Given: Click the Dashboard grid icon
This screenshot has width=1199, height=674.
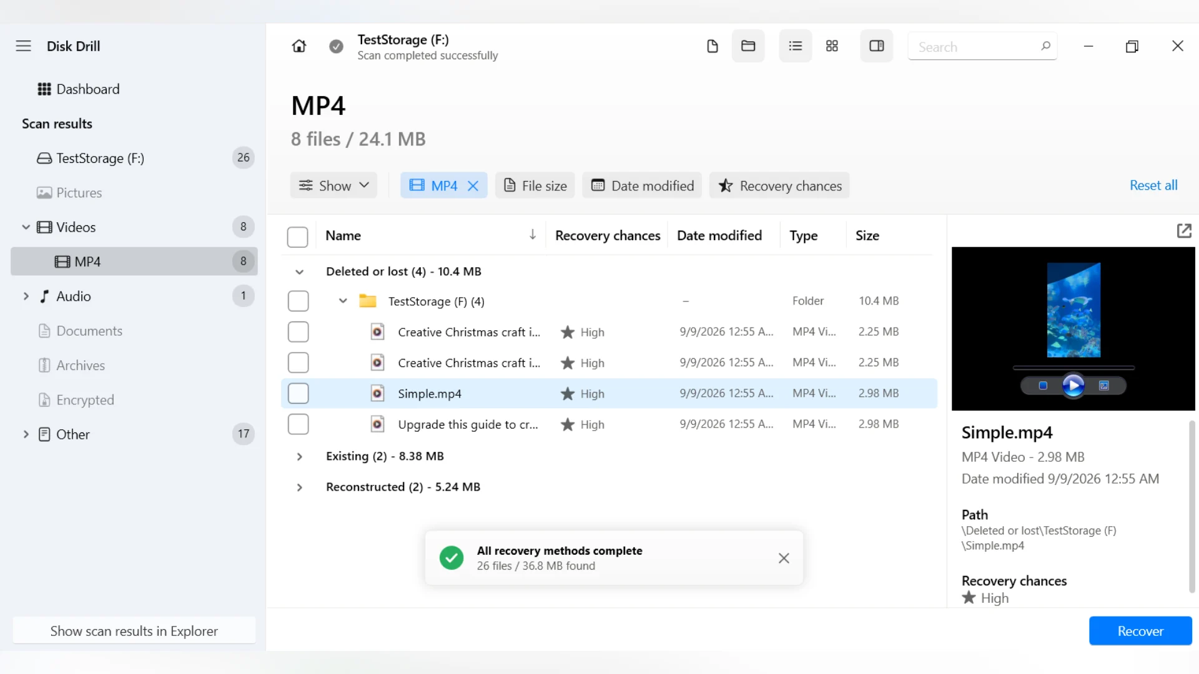Looking at the screenshot, I should (44, 89).
